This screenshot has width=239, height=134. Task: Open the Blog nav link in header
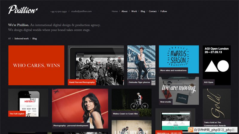(x=143, y=11)
